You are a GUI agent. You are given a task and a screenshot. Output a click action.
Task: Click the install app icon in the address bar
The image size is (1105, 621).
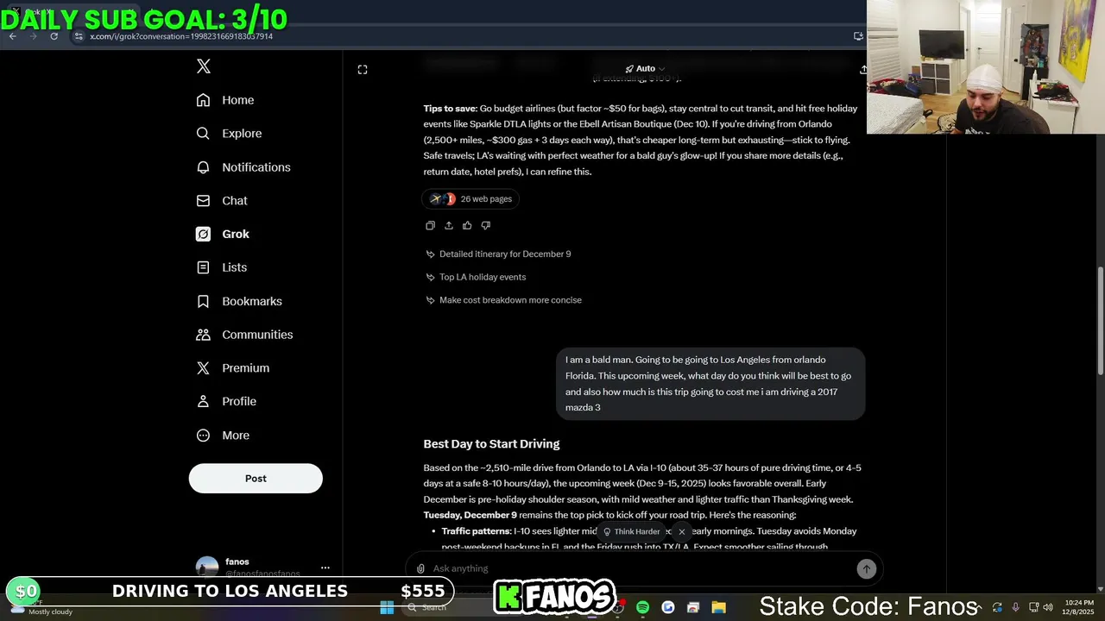pos(858,36)
